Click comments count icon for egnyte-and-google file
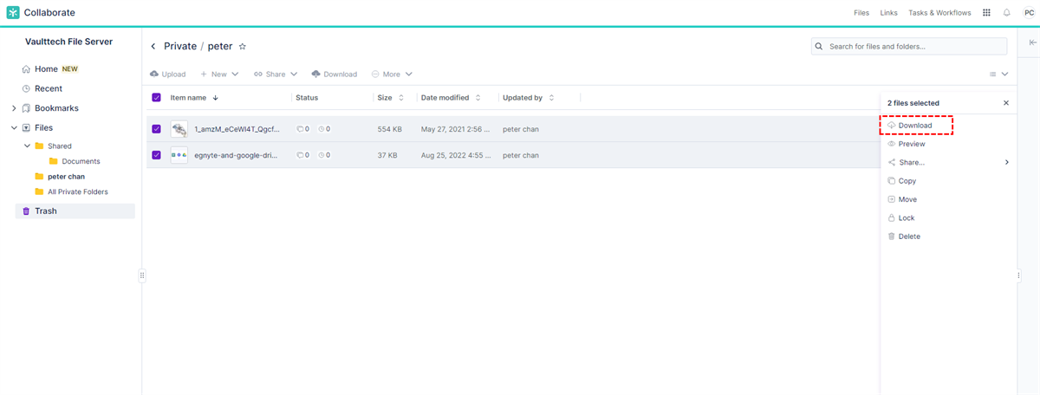This screenshot has height=395, width=1040. pyautogui.click(x=302, y=155)
